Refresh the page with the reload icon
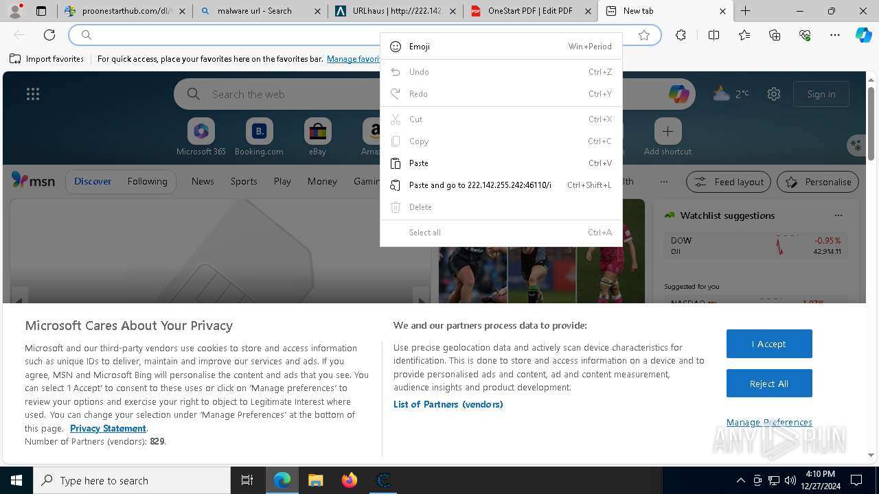879x494 pixels. (x=49, y=35)
